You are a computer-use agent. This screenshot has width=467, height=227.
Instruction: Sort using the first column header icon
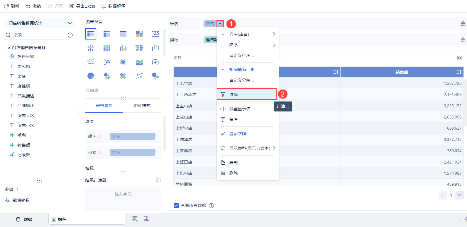pos(336,72)
